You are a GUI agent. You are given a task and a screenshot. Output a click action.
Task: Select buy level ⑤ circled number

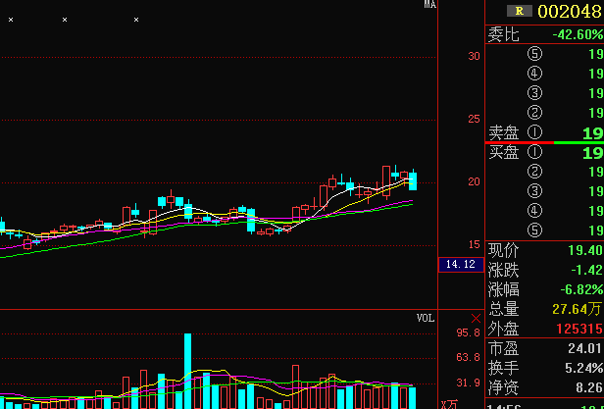click(x=534, y=230)
